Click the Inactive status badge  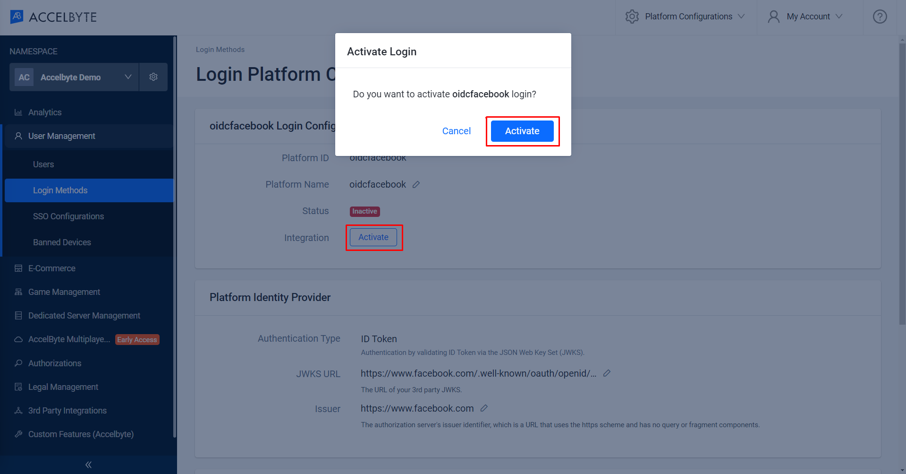tap(364, 211)
